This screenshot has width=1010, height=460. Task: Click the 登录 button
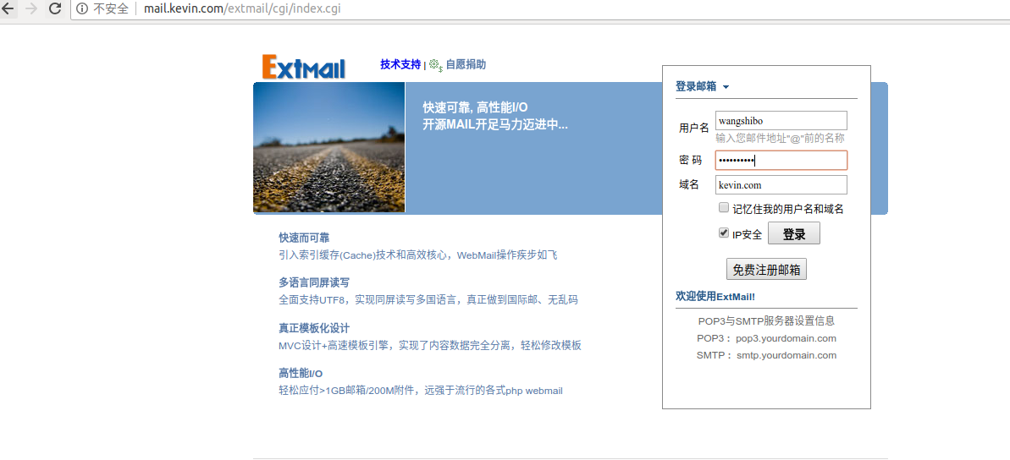click(x=793, y=234)
